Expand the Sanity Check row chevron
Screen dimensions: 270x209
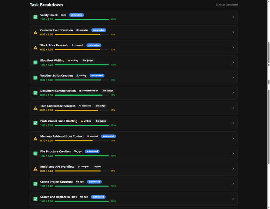233,17
